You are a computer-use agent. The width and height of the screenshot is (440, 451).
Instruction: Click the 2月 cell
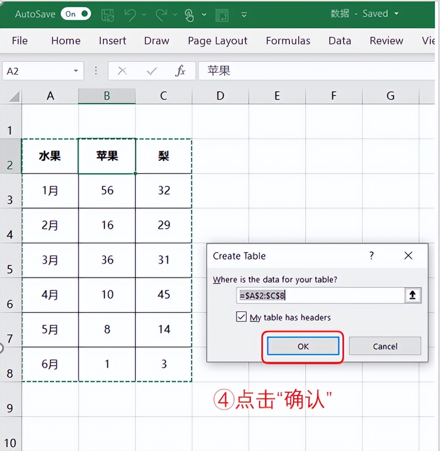tap(50, 226)
